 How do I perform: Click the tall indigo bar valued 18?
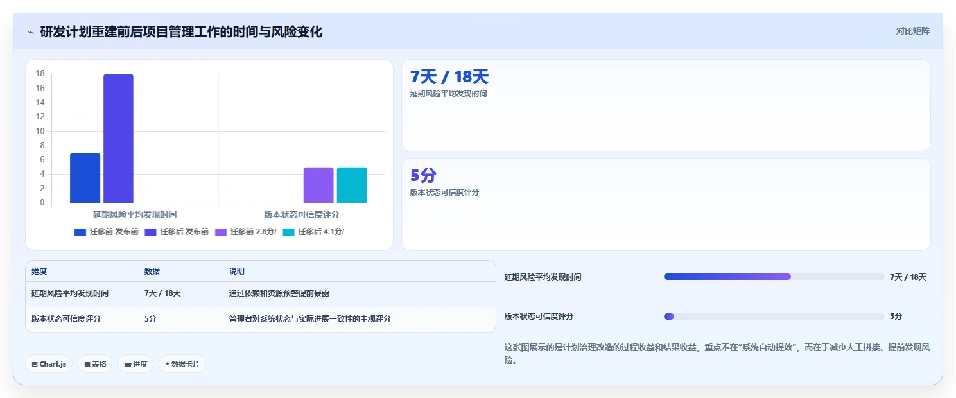click(118, 139)
